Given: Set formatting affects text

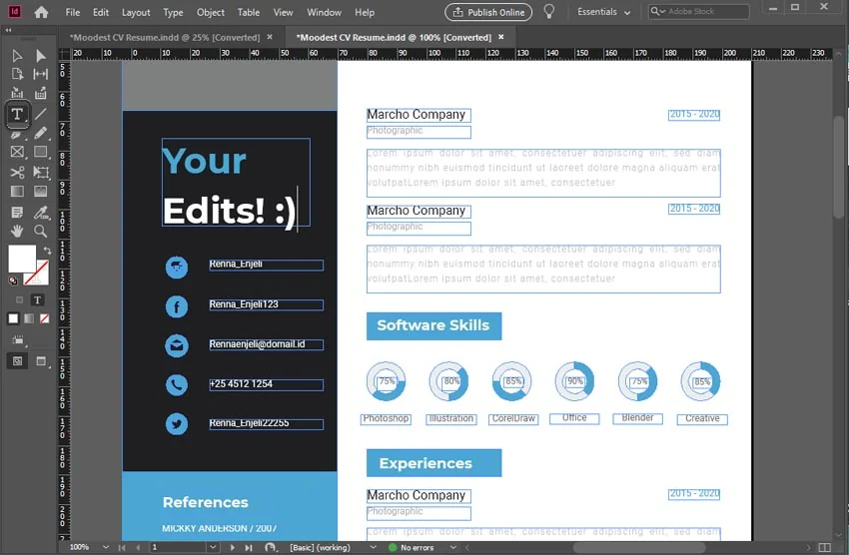Looking at the screenshot, I should tap(37, 299).
